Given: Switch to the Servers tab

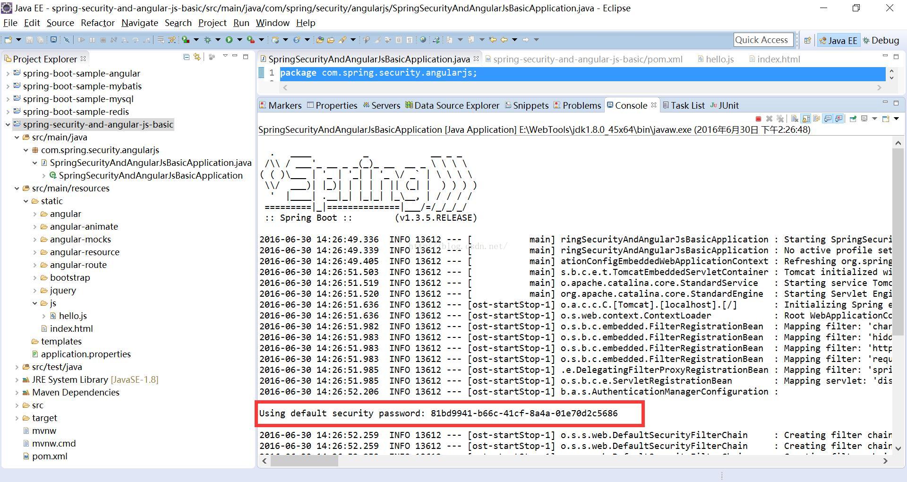Looking at the screenshot, I should (381, 105).
